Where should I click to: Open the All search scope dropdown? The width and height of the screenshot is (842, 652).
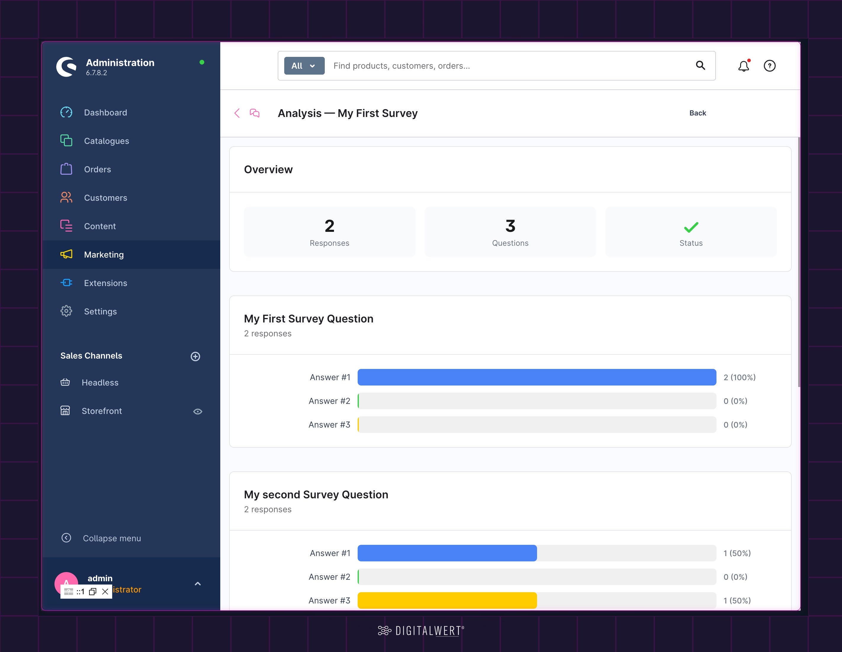click(304, 66)
